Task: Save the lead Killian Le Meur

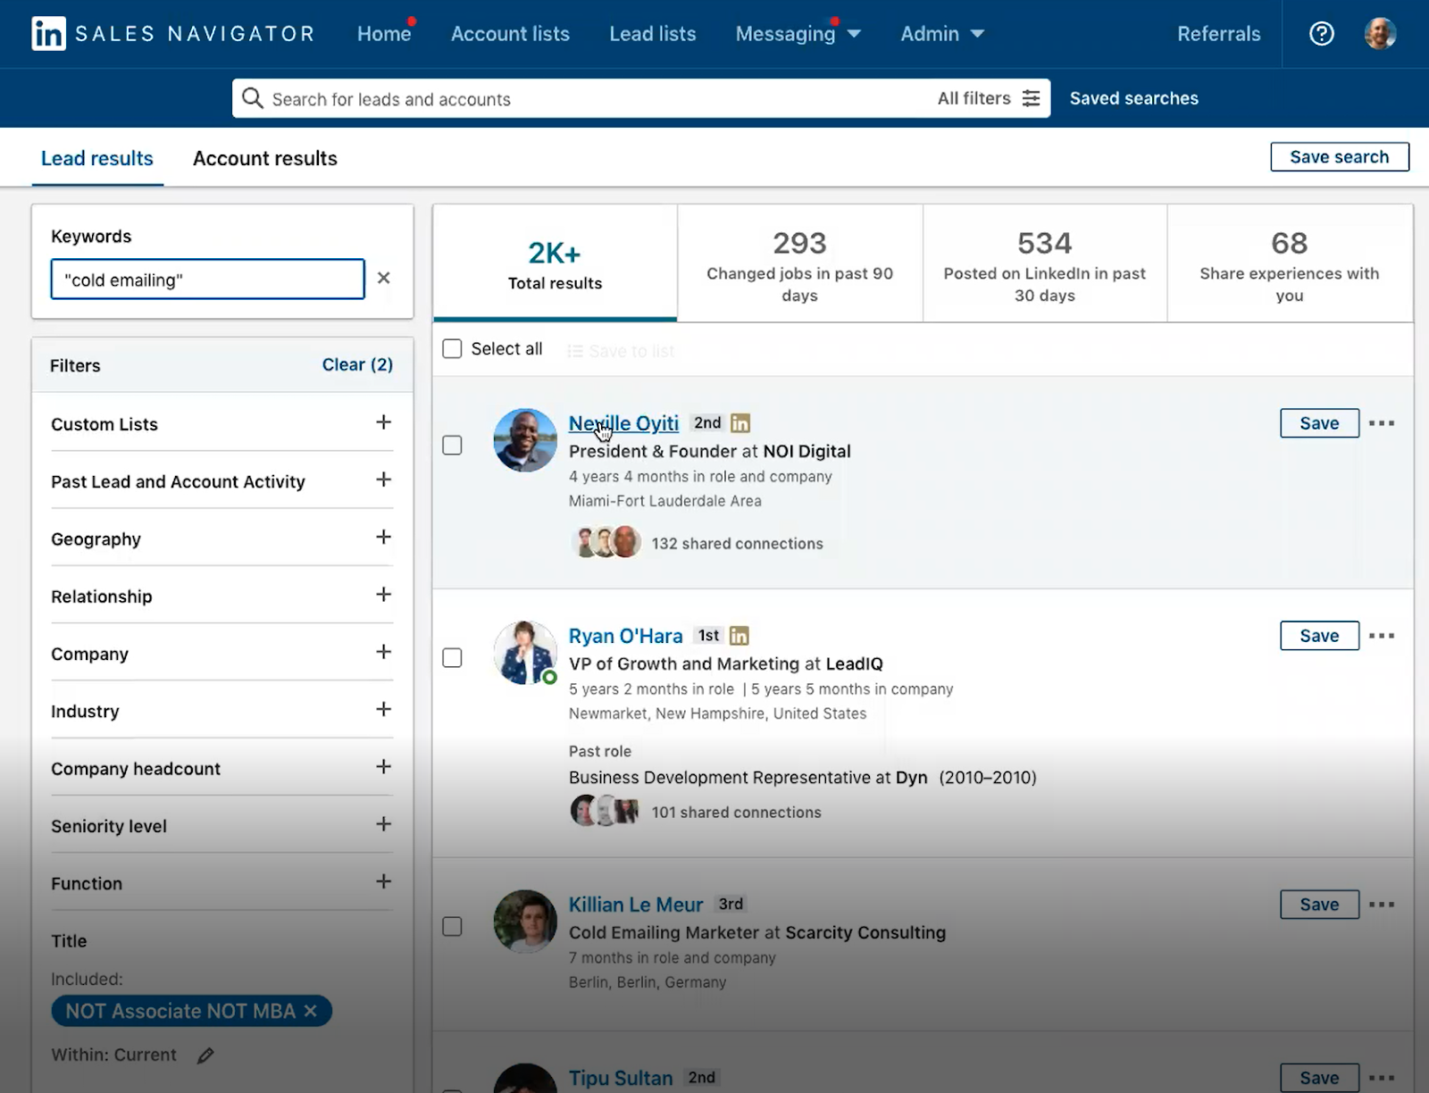Action: click(1319, 905)
